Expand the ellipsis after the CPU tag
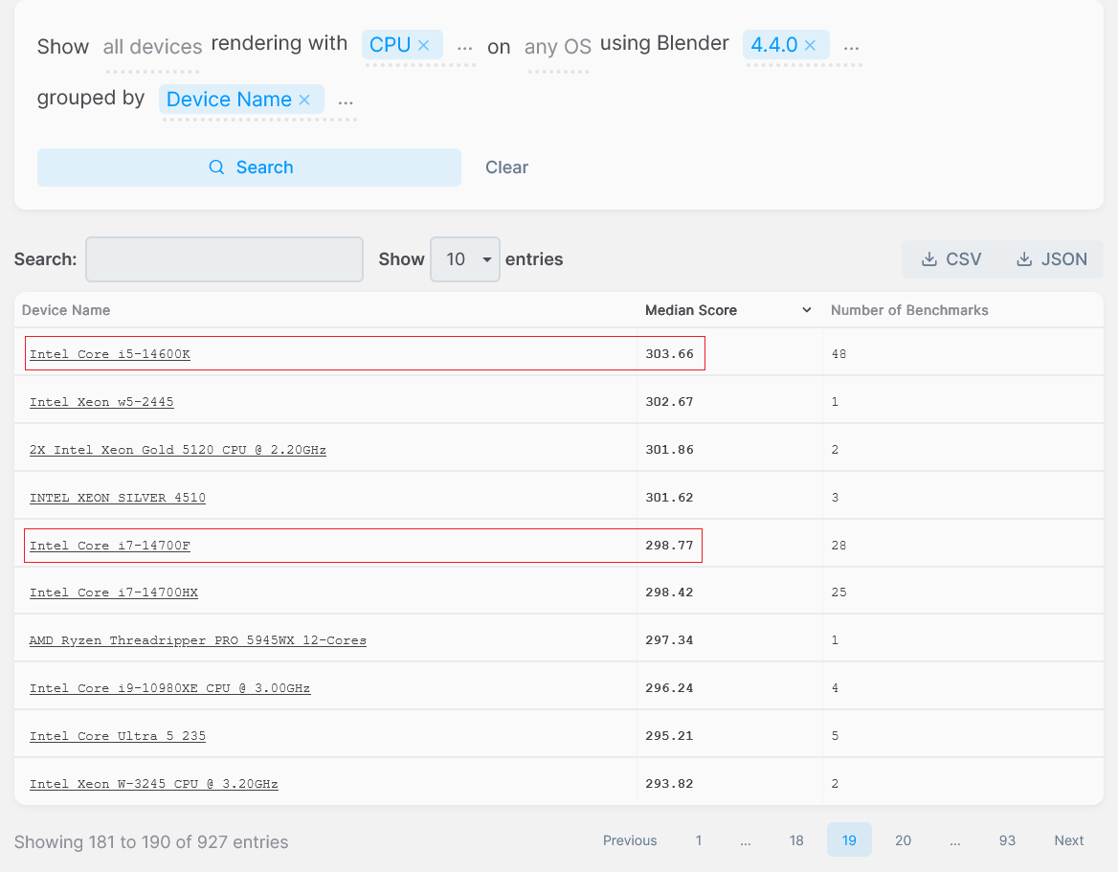Screen dimensions: 1118x872 (x=464, y=47)
